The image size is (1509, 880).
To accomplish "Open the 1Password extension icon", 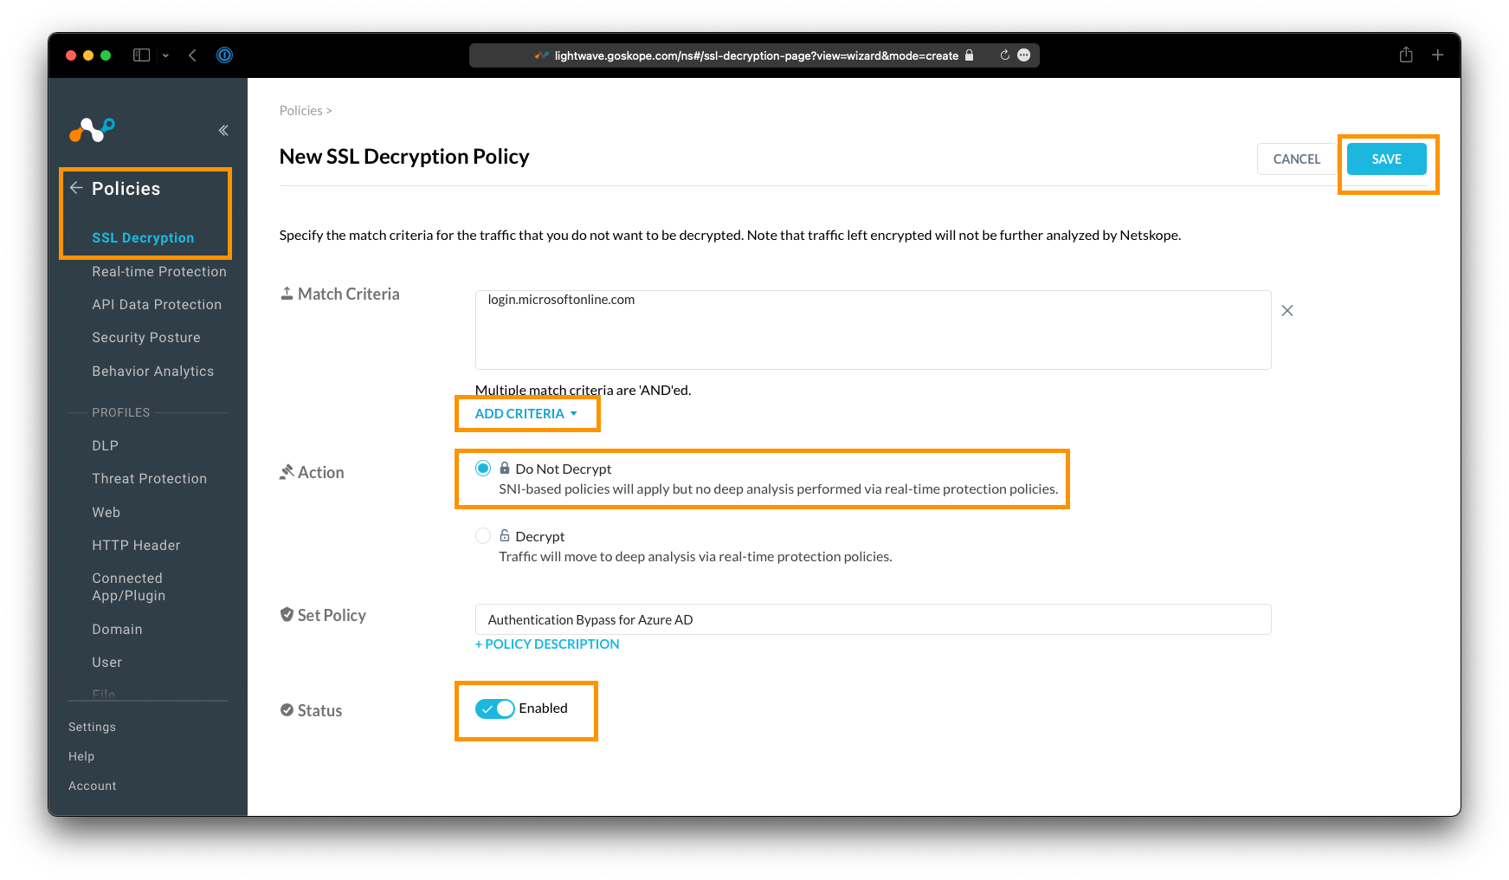I will [x=224, y=55].
